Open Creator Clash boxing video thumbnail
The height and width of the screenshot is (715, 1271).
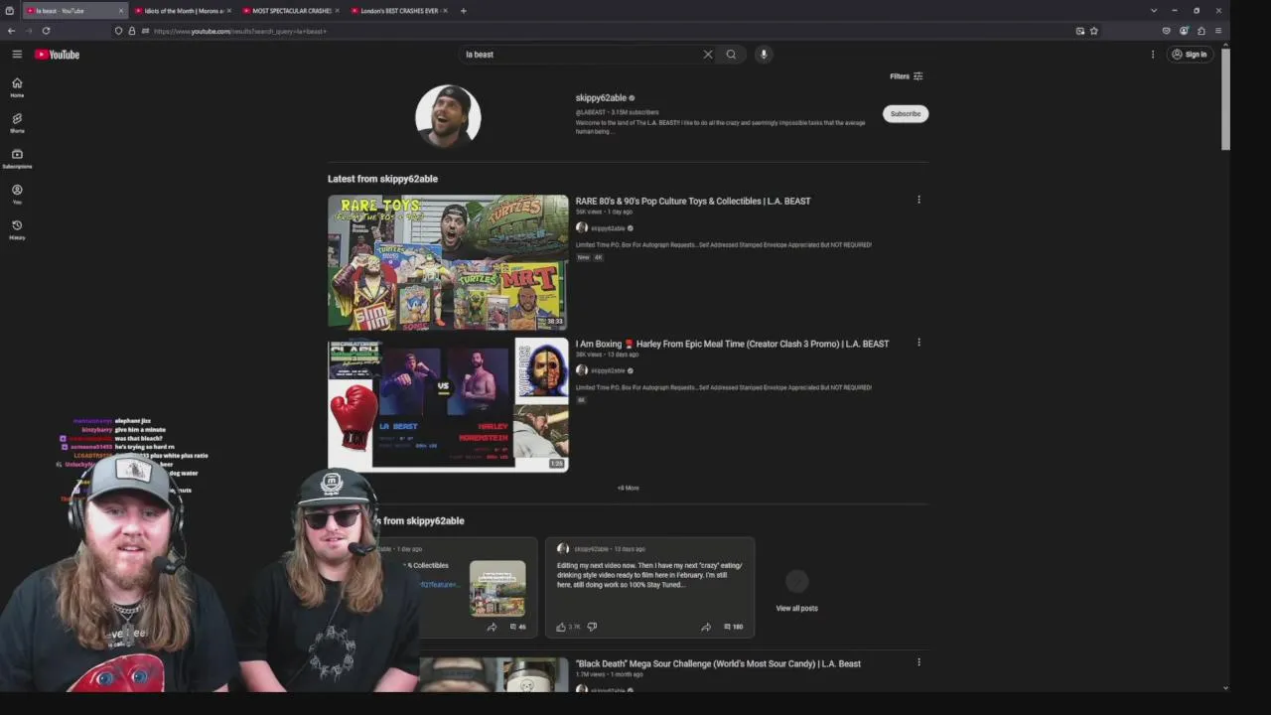pos(448,404)
